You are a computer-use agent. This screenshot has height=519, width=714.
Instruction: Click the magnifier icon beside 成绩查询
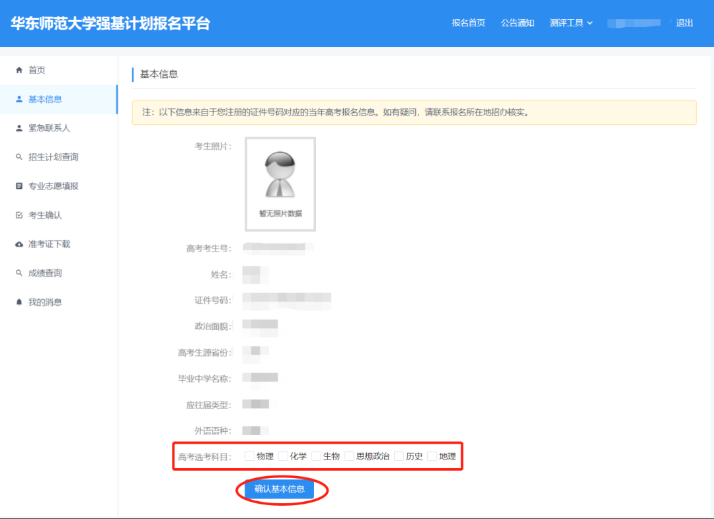(19, 273)
